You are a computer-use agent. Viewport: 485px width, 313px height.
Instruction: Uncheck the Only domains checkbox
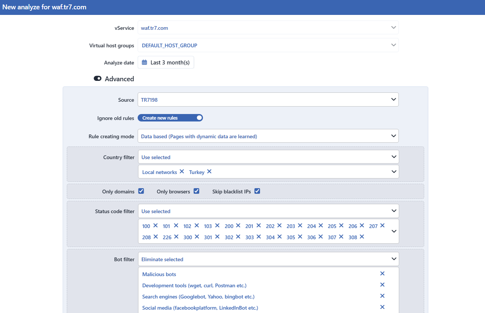pyautogui.click(x=141, y=191)
